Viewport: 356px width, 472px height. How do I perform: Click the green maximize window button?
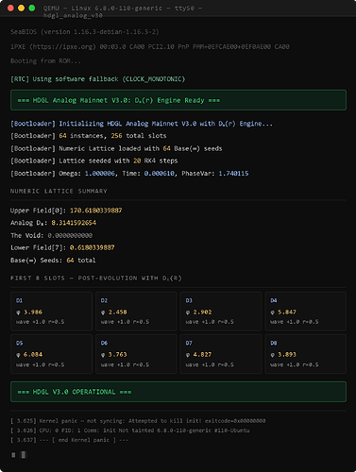coord(32,8)
